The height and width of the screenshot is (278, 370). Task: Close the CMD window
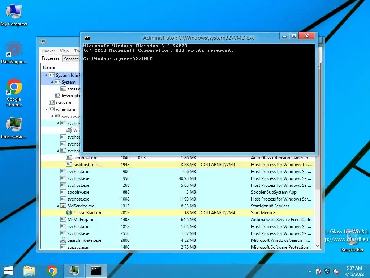(x=307, y=36)
